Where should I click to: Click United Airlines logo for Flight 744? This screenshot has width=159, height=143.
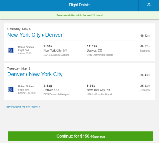tap(11, 50)
